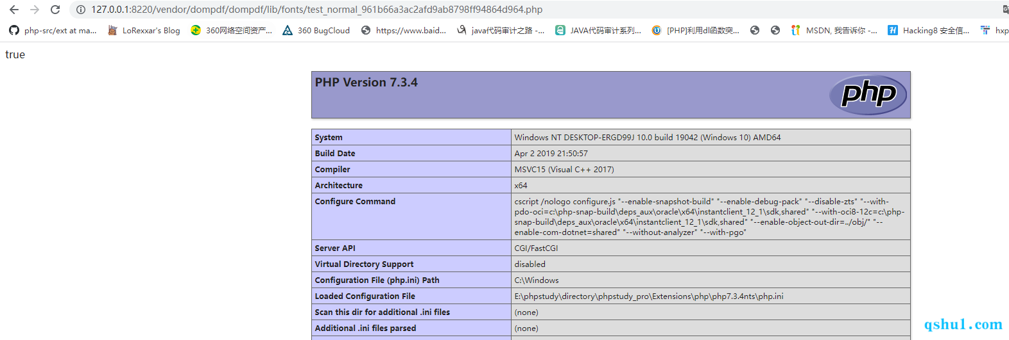Image resolution: width=1009 pixels, height=340 pixels.
Task: Click the 'true' text at page top
Action: coord(15,54)
